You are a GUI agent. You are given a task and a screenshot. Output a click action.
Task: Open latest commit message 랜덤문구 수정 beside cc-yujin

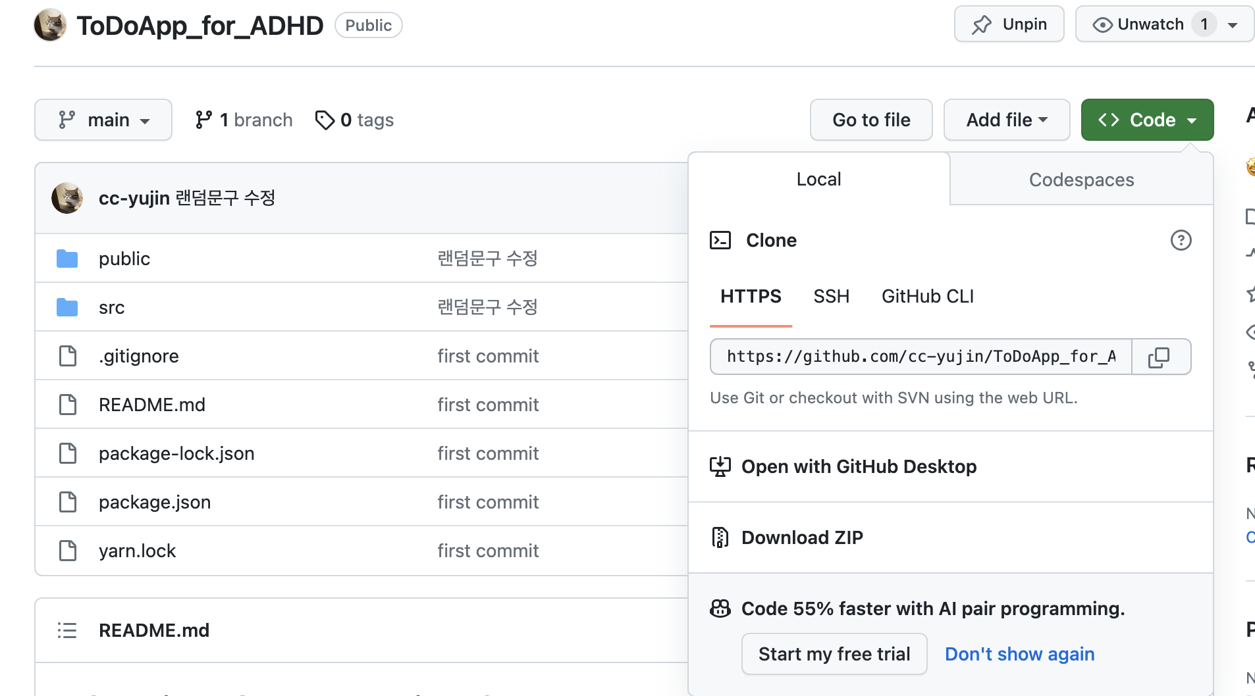(225, 198)
